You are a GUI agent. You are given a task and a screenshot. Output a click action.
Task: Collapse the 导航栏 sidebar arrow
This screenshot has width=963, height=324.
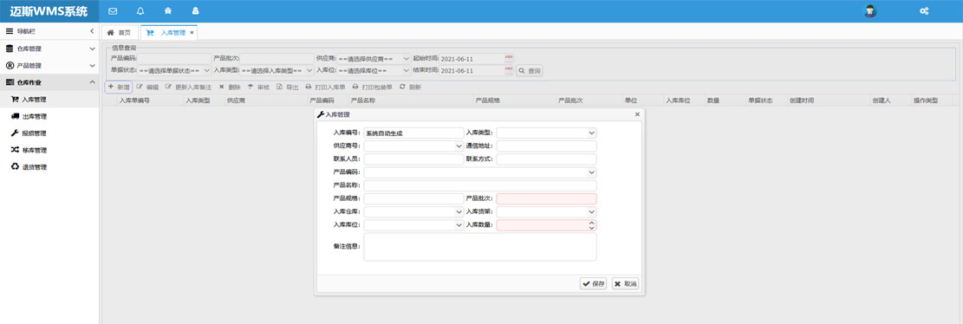coord(92,30)
